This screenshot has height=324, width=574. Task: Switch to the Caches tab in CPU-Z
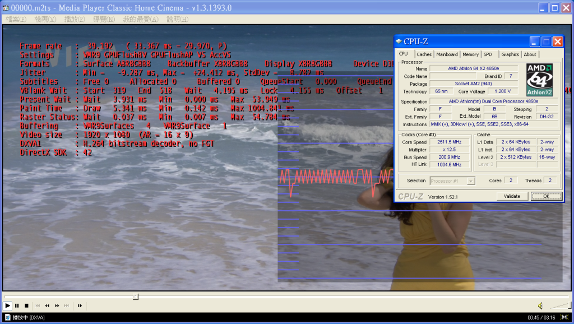(424, 54)
